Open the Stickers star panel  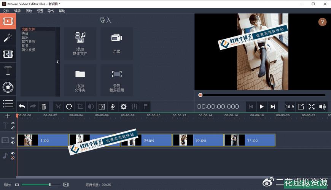pos(8,87)
